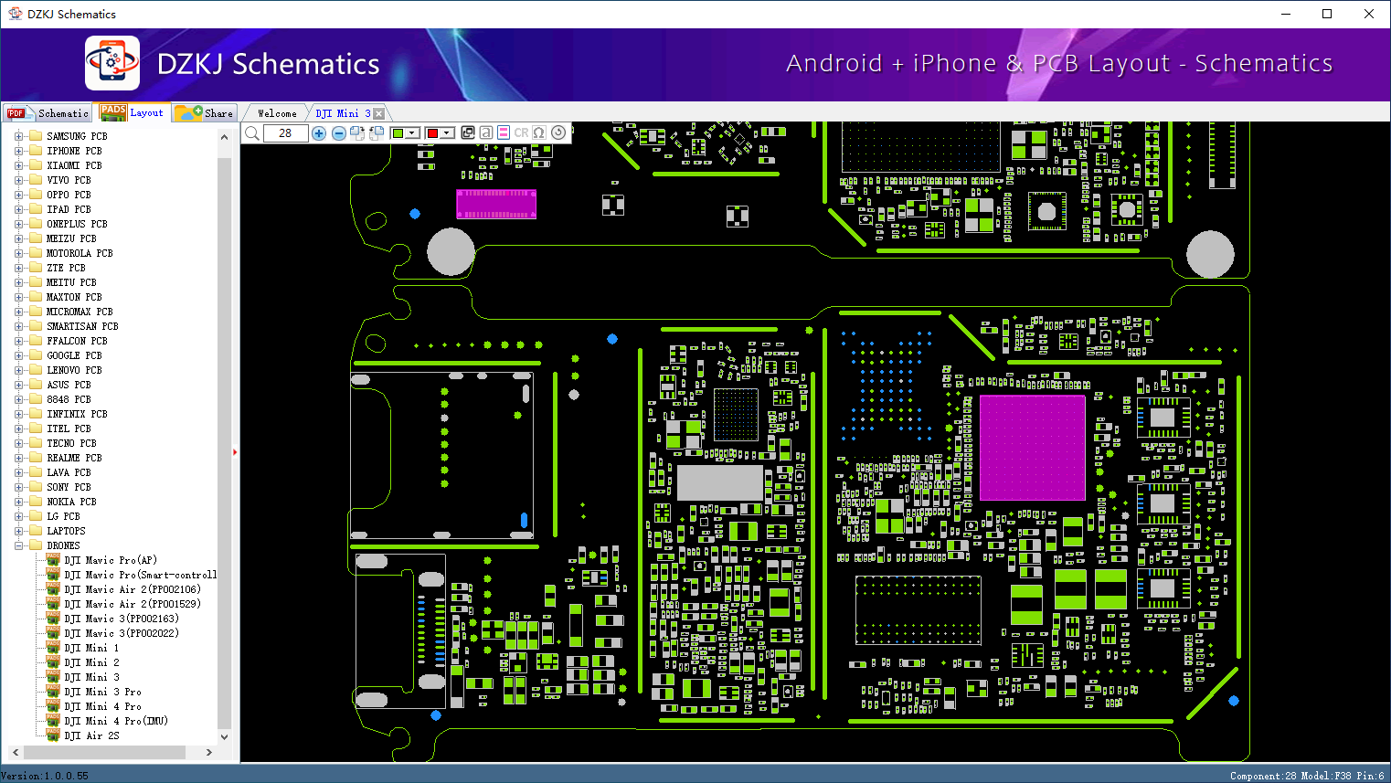Click the DZKJ Schematics phone logo
Image resolution: width=1391 pixels, height=783 pixels.
[x=112, y=63]
